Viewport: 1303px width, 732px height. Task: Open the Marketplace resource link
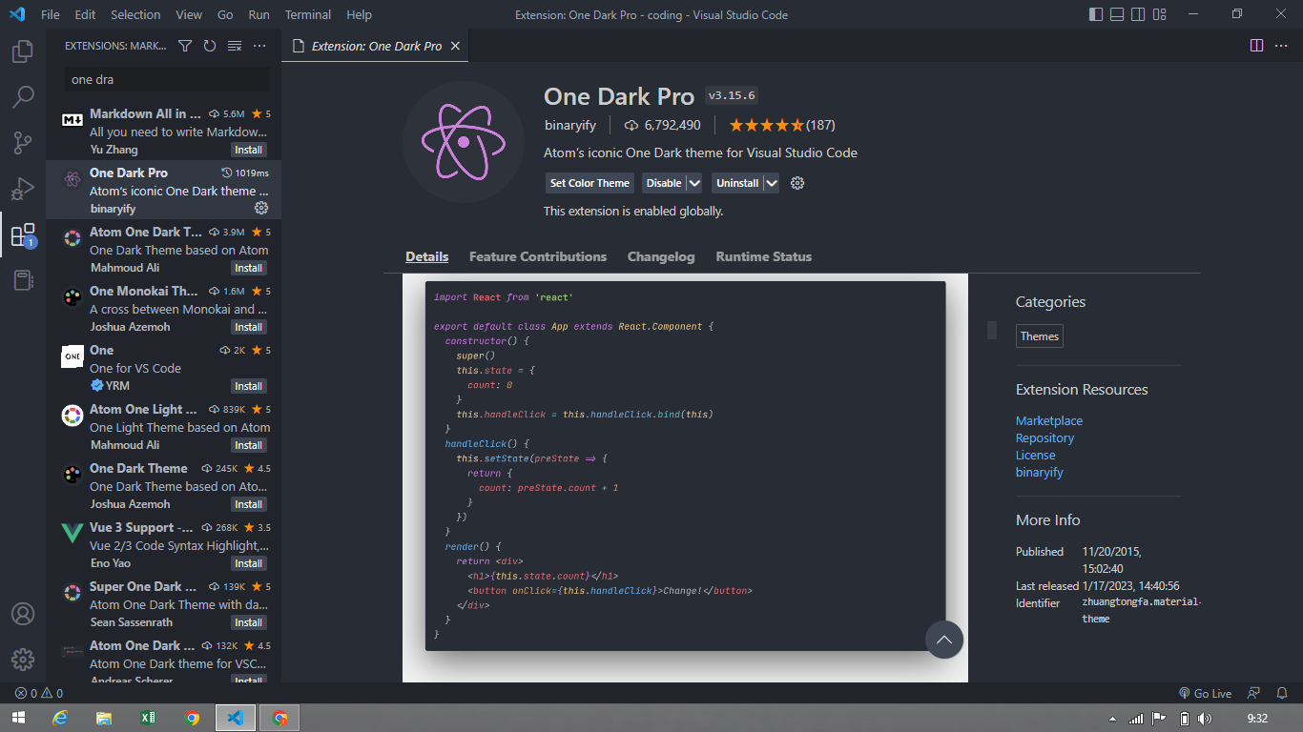click(x=1049, y=420)
